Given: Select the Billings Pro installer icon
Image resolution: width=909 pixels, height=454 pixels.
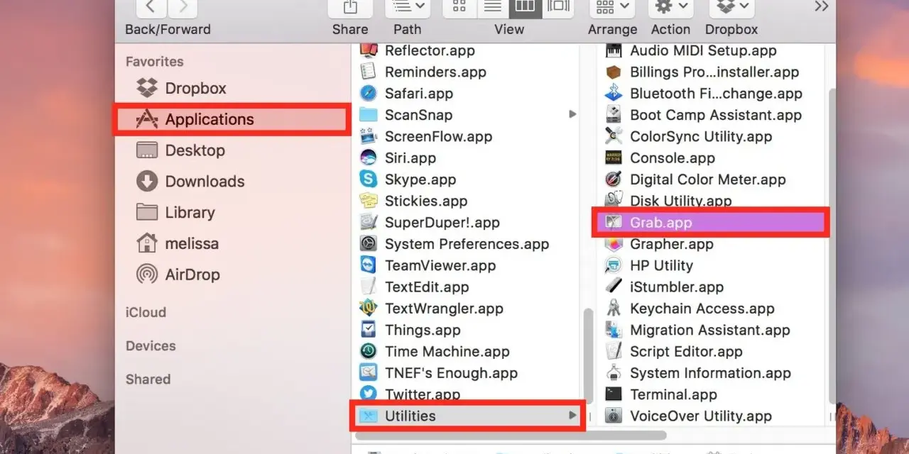Looking at the screenshot, I should click(614, 72).
